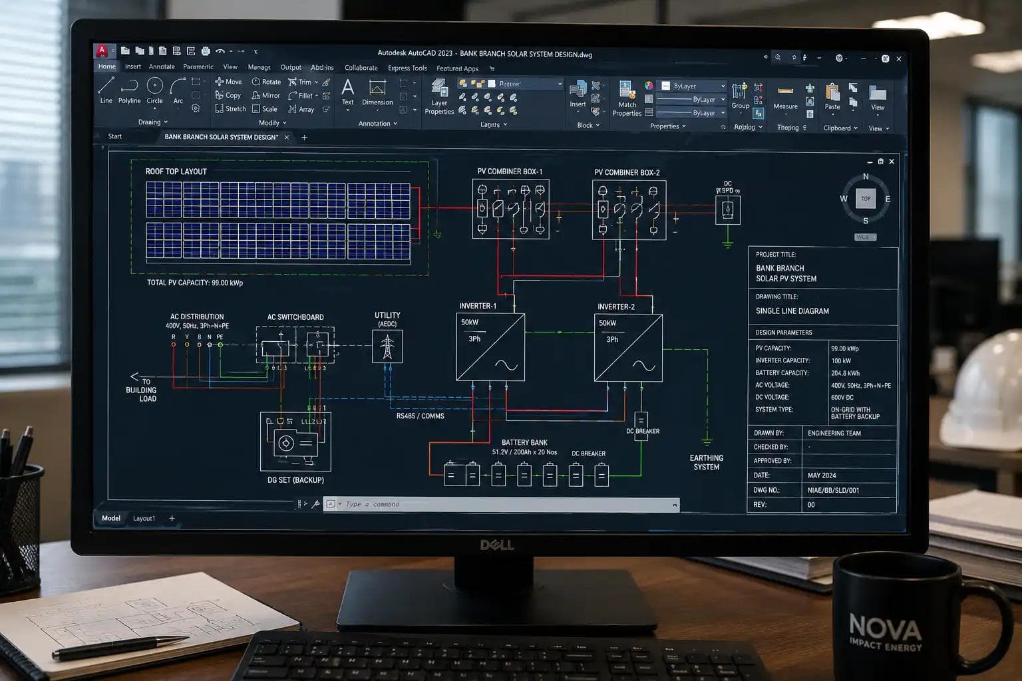Pick the Fillet tool
Image resolution: width=1022 pixels, height=681 pixels.
(x=300, y=95)
